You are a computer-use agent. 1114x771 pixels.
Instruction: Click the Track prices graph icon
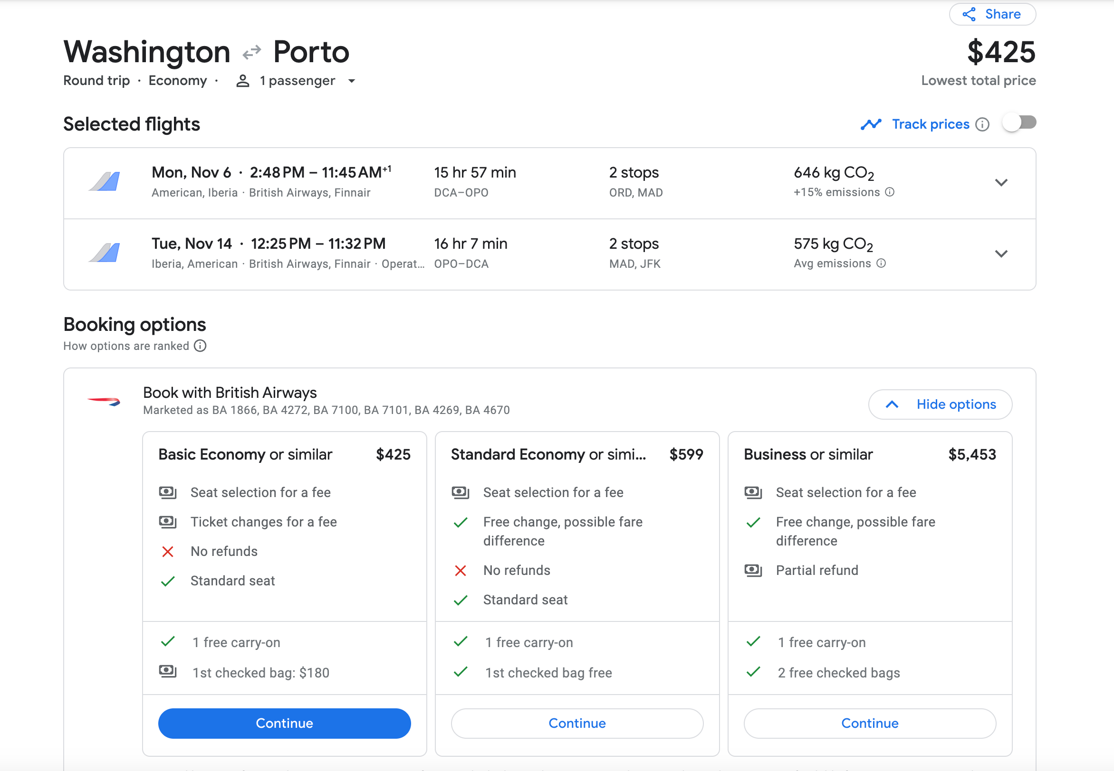(x=871, y=124)
